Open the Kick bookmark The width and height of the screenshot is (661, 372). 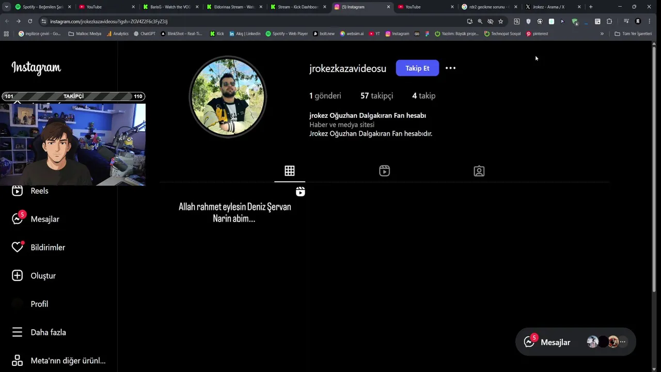217,34
